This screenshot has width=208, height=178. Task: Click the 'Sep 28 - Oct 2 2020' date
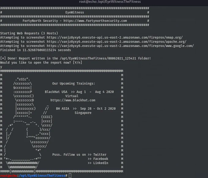point(98,109)
